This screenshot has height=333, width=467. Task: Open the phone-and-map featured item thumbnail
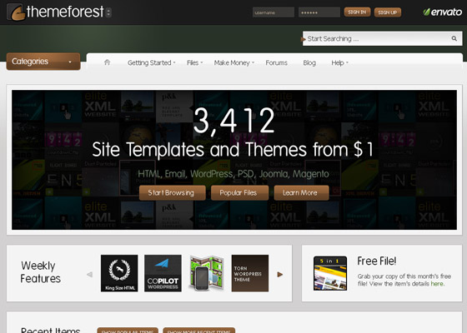[207, 273]
